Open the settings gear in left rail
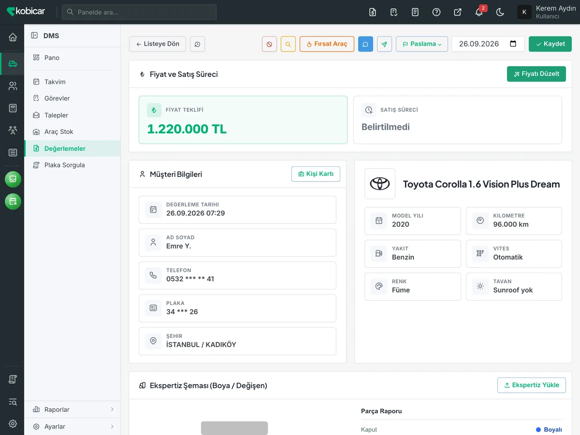This screenshot has height=435, width=580. [13, 424]
